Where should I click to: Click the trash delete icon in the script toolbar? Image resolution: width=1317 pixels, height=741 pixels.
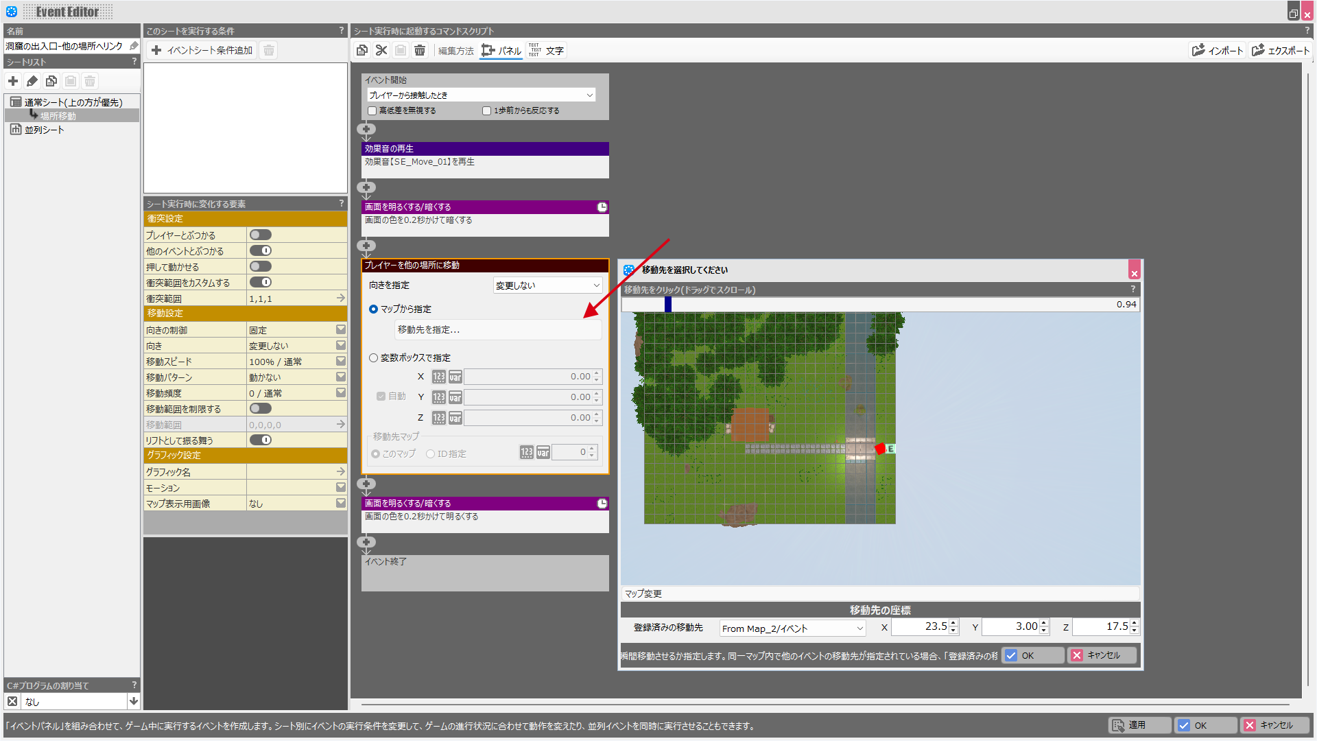pos(420,50)
